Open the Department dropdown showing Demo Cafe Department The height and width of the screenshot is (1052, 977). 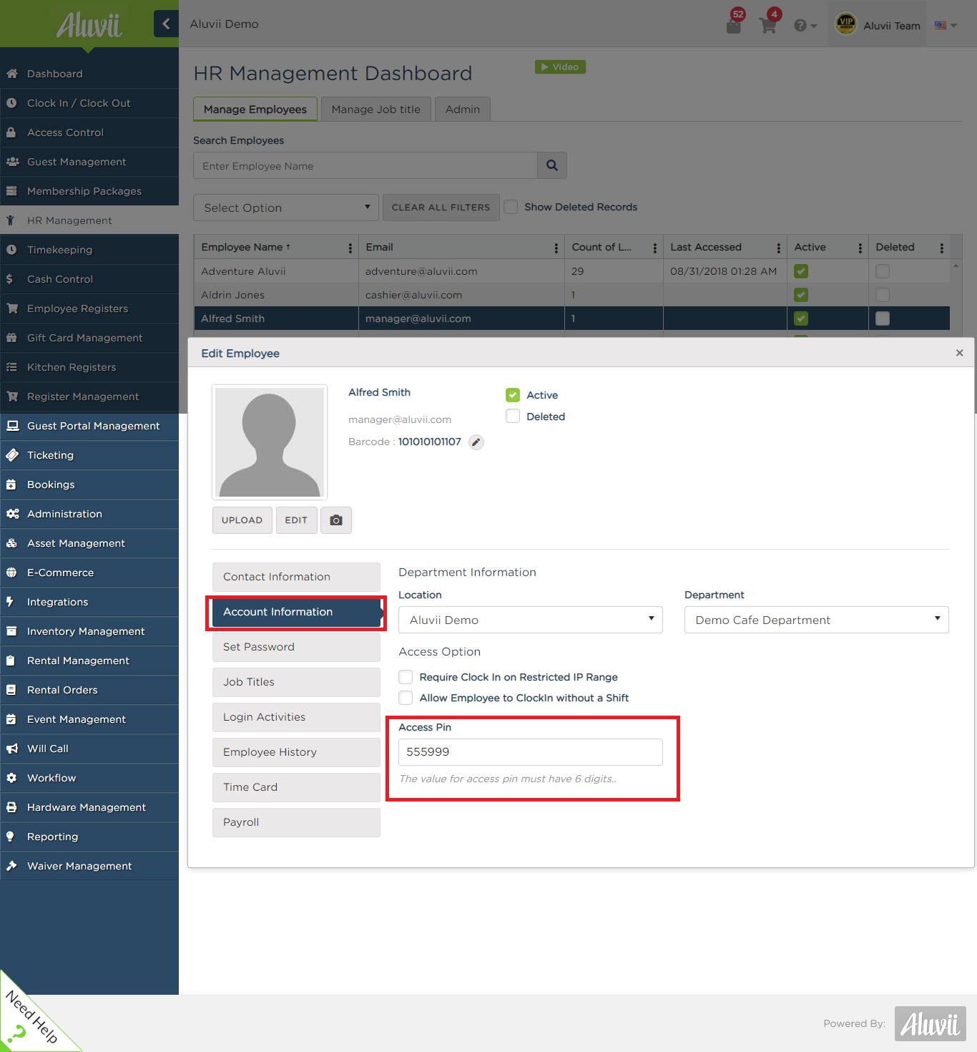click(815, 620)
